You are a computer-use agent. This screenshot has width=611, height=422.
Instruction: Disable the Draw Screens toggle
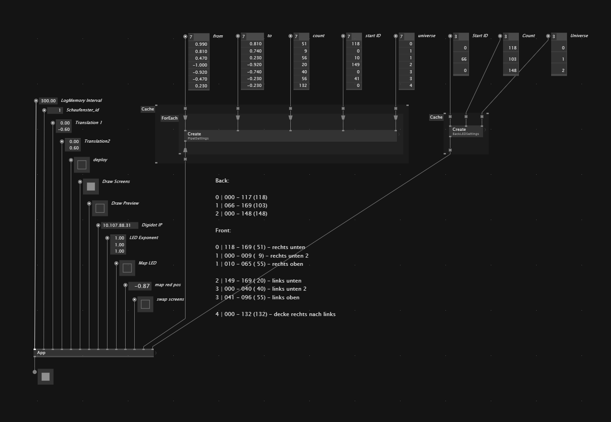(91, 187)
